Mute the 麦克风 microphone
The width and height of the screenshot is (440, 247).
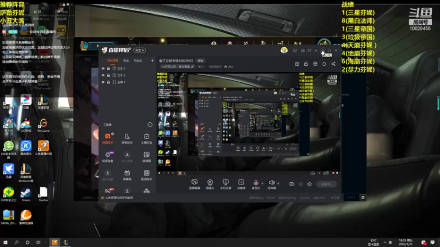tap(256, 184)
